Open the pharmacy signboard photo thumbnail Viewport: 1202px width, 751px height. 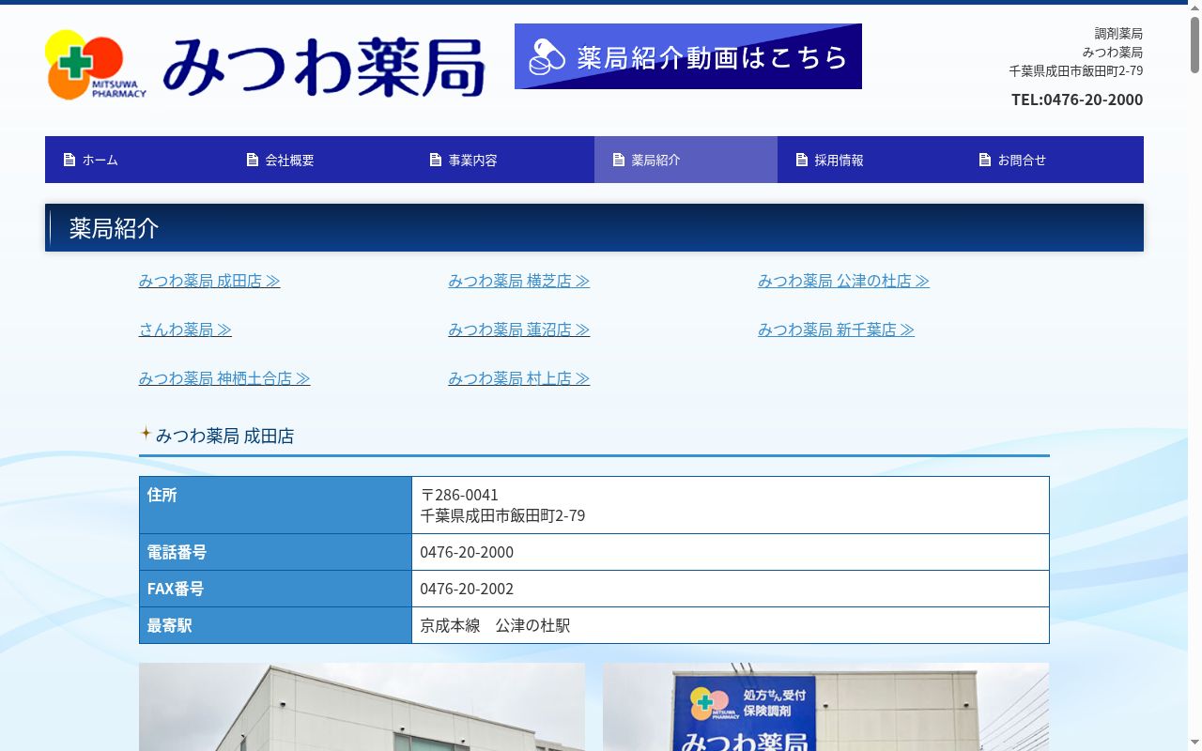[x=825, y=707]
